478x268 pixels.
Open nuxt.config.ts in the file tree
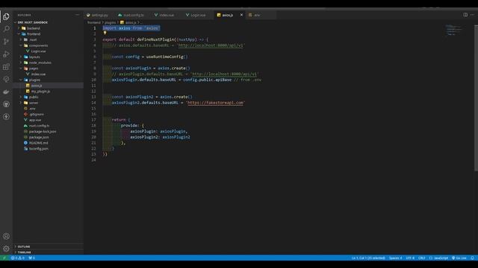pyautogui.click(x=39, y=126)
